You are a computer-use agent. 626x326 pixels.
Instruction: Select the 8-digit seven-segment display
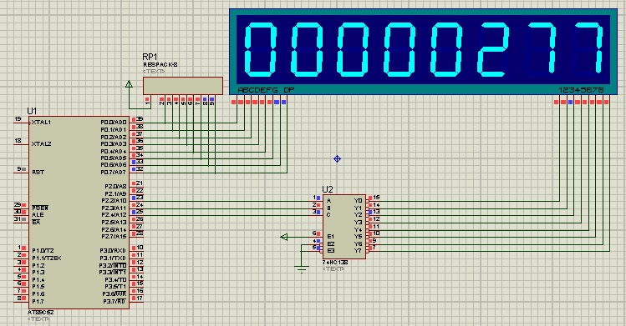[x=424, y=52]
